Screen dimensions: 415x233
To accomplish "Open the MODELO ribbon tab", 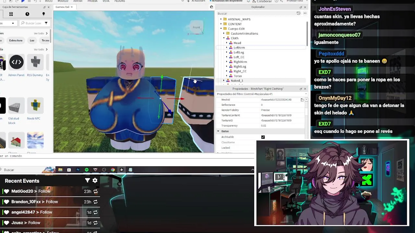I will coord(63,1).
